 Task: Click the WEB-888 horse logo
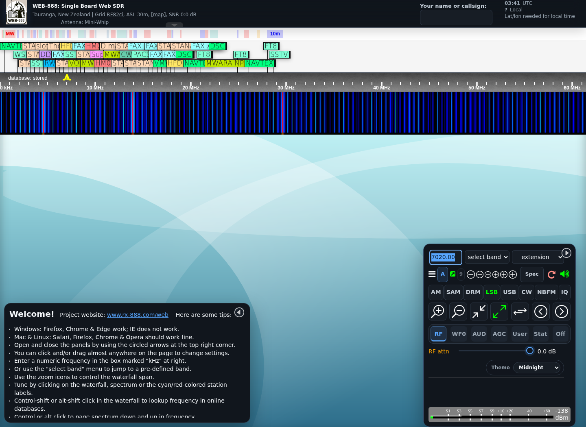[16, 12]
